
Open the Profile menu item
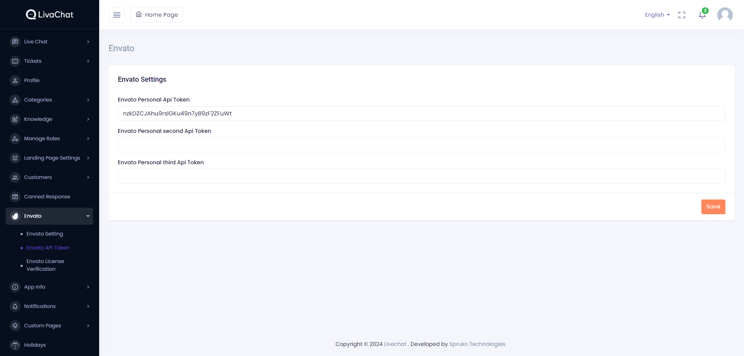tap(32, 80)
